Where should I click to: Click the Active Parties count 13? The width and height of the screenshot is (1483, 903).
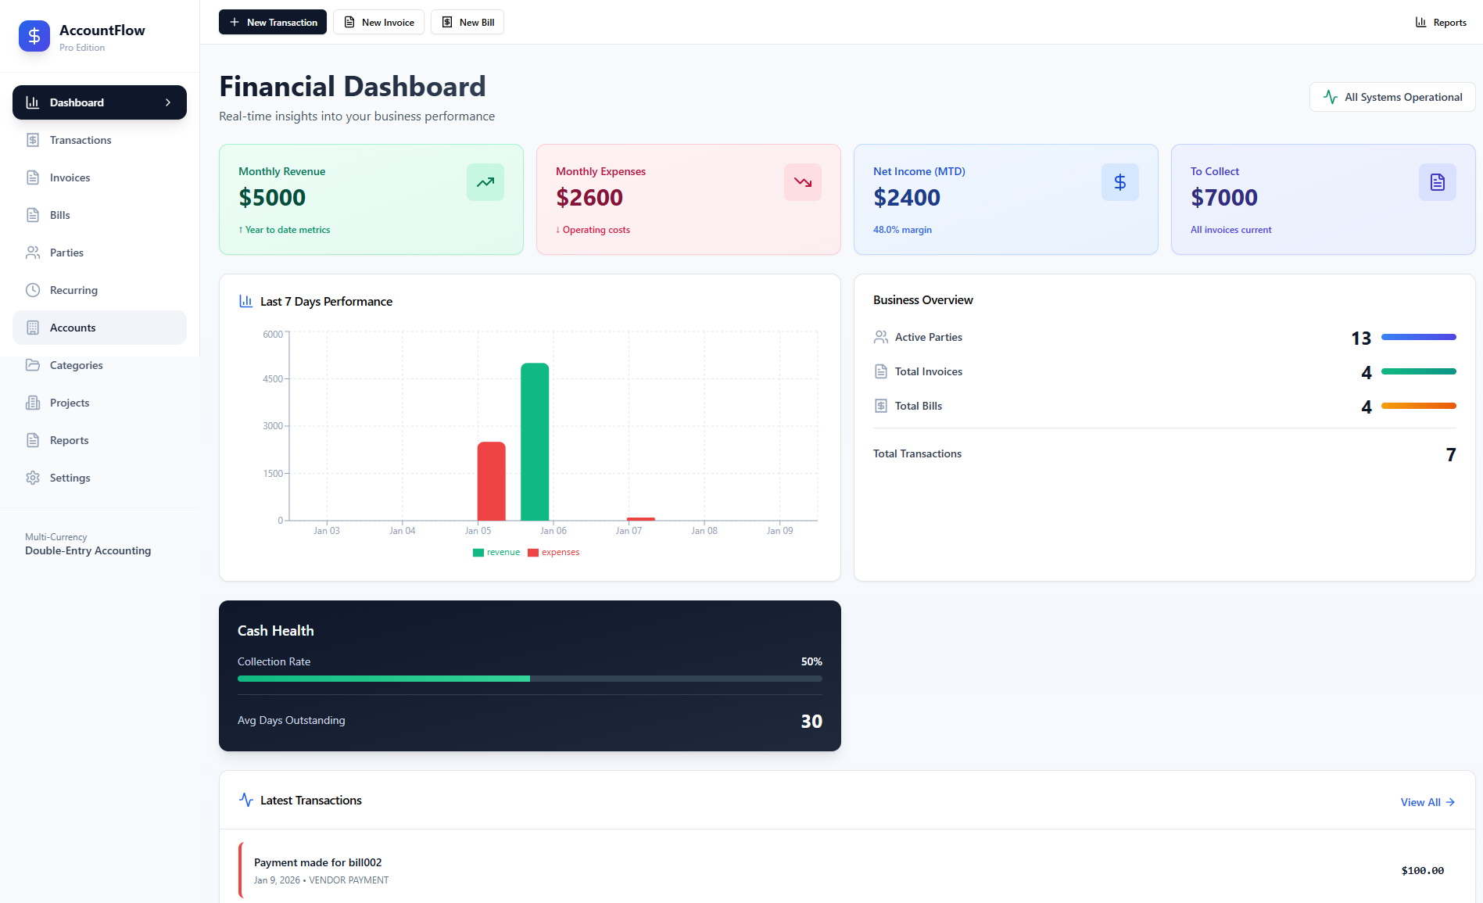1361,338
